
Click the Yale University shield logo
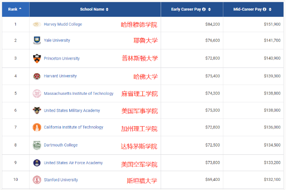pyautogui.click(x=37, y=41)
